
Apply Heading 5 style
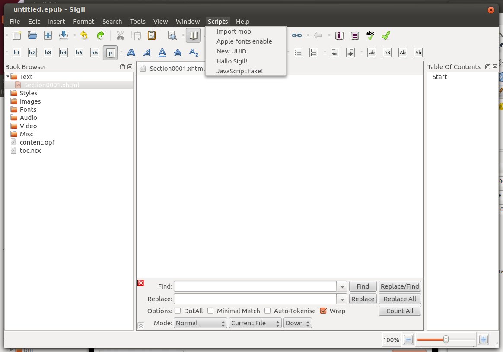coord(79,53)
